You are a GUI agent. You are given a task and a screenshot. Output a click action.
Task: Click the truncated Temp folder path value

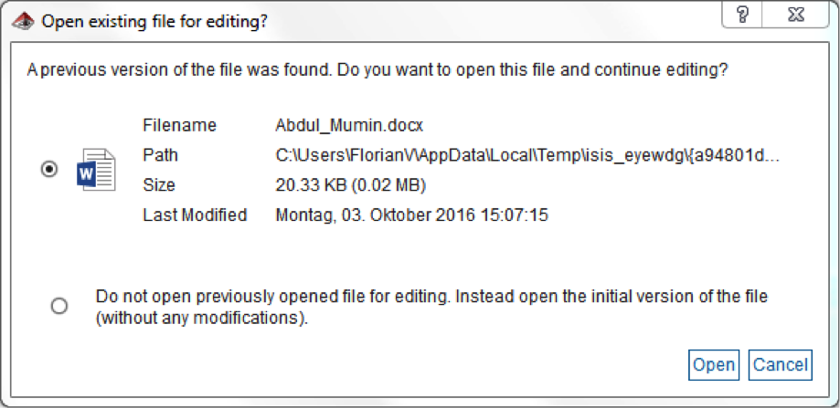[526, 155]
